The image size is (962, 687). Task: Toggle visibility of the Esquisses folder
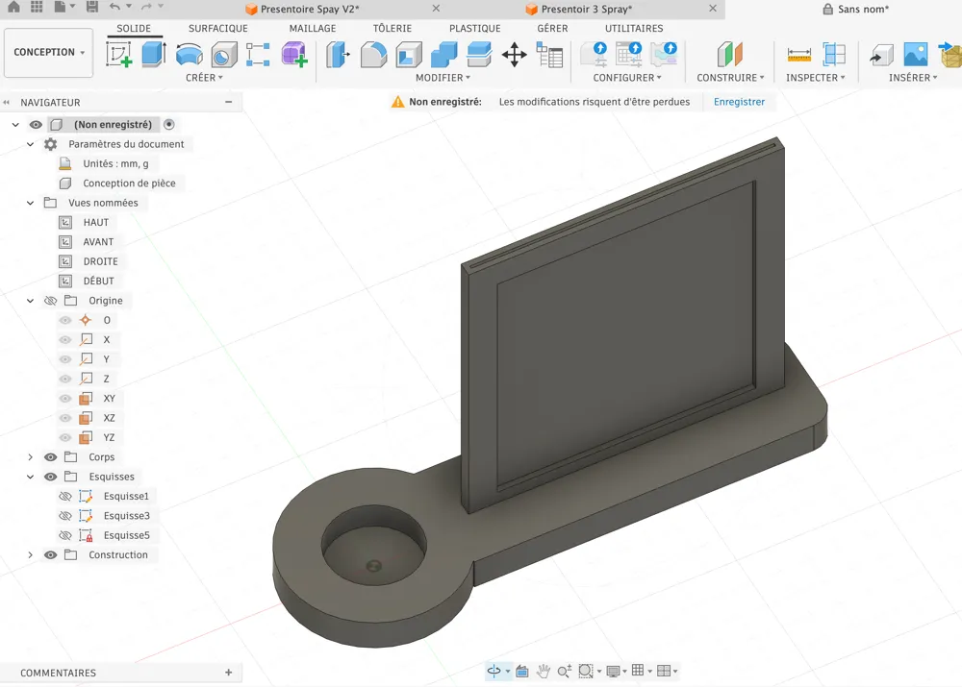(x=50, y=477)
